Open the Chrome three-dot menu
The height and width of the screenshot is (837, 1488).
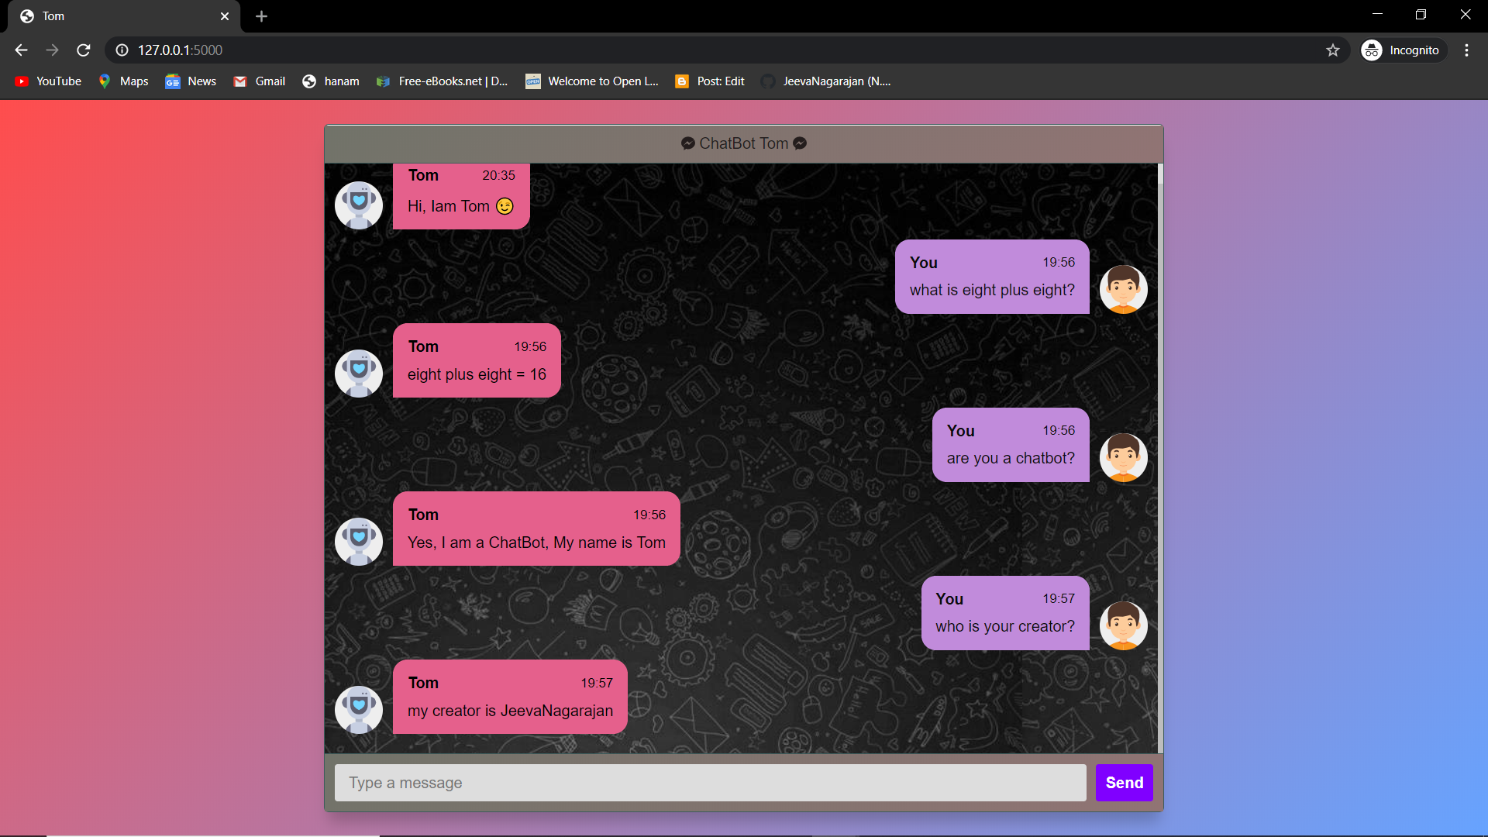tap(1466, 50)
